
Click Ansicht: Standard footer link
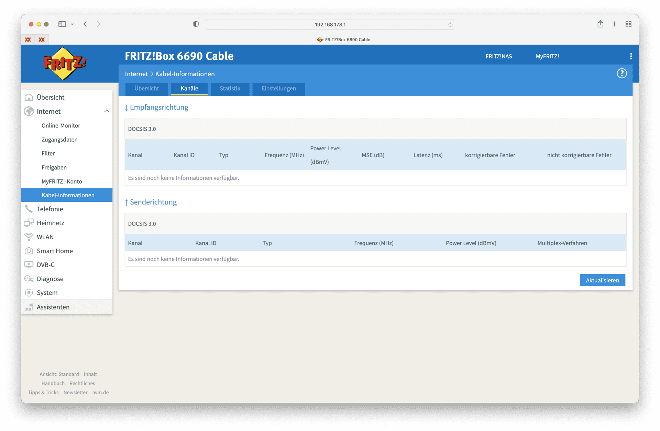tap(59, 374)
